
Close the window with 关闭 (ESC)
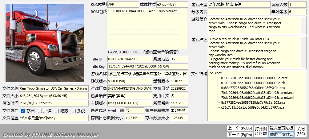point(301,131)
